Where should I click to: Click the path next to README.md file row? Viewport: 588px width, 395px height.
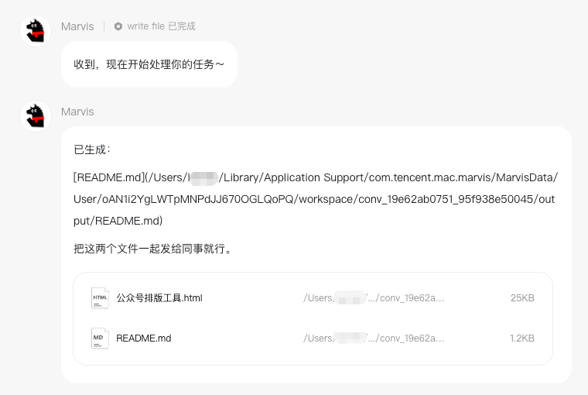tap(374, 338)
